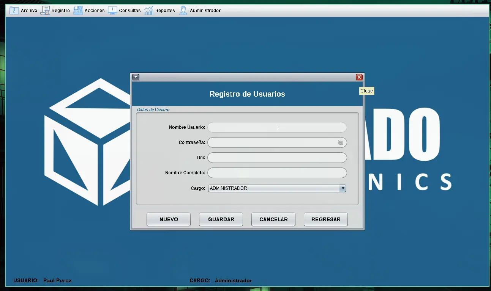Click the Consultas monitor icon
Screen dimensions: 491x291
[112, 11]
